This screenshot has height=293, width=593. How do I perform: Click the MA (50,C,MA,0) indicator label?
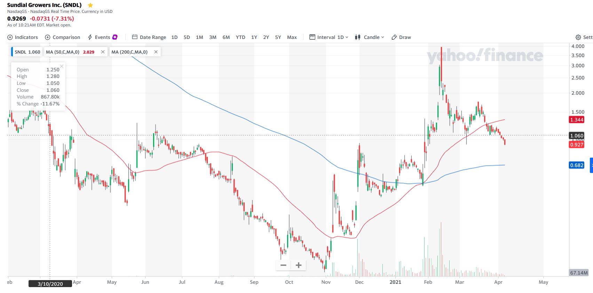pyautogui.click(x=63, y=52)
